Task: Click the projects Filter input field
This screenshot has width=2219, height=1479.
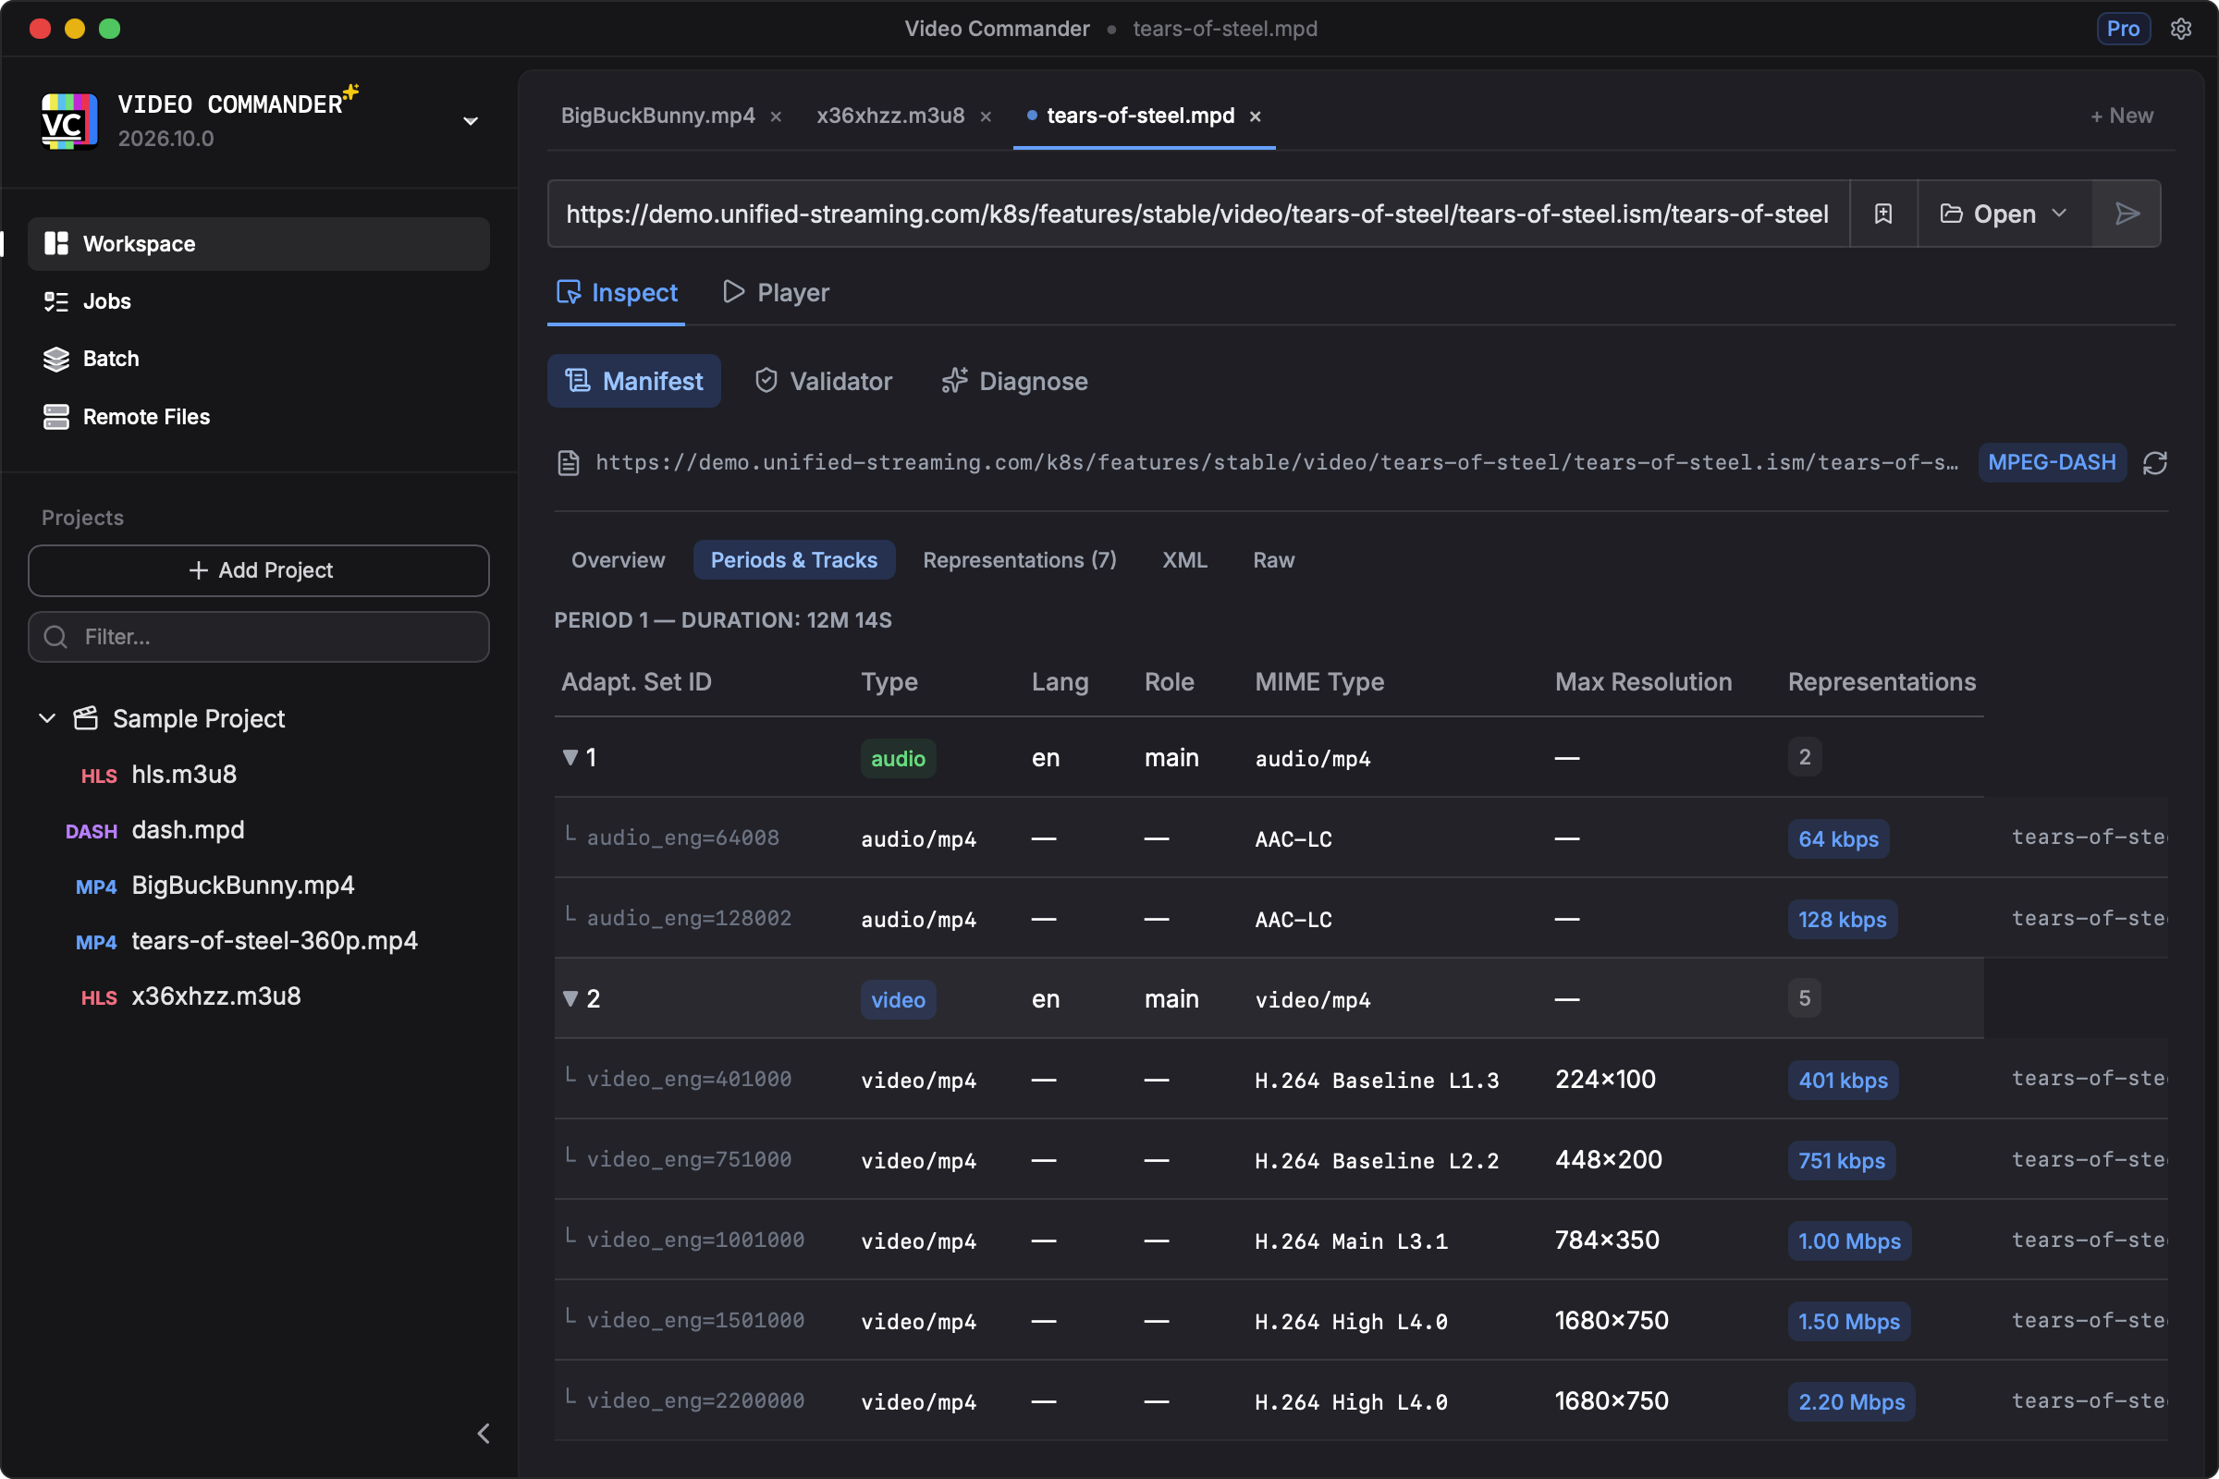Action: click(259, 637)
